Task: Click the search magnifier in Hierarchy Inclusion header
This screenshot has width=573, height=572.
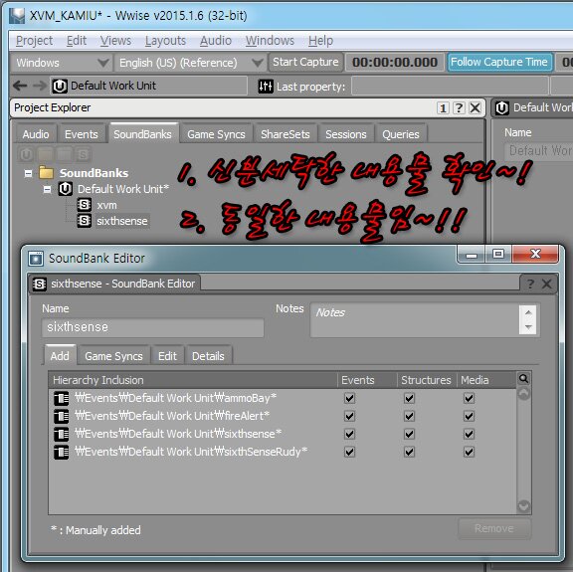Action: [523, 379]
